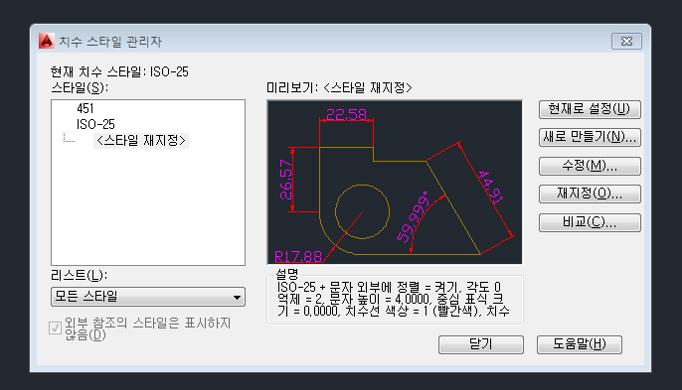Click the 재지정(O)... override button
The width and height of the screenshot is (682, 390).
(x=590, y=194)
